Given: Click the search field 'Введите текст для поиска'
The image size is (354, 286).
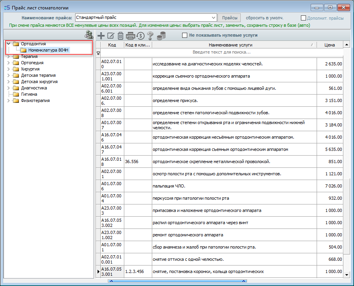Looking at the screenshot, I should click(221, 52).
